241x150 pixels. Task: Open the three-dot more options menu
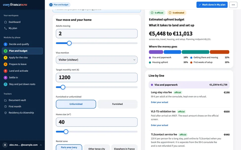coord(233,5)
